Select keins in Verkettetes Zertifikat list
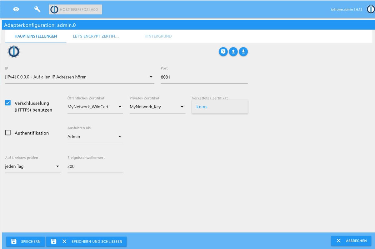The image size is (375, 249). coord(220,107)
